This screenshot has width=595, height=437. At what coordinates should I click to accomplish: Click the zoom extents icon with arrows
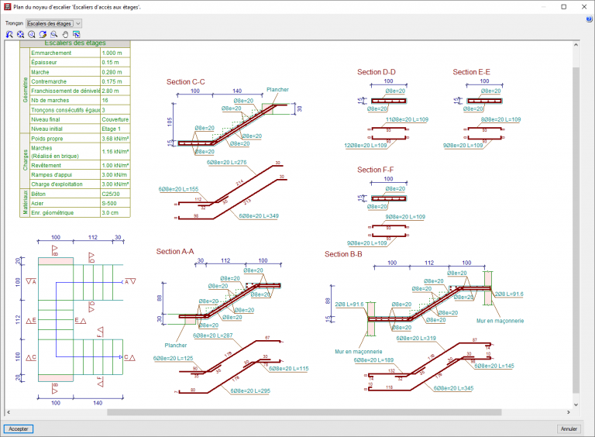pyautogui.click(x=20, y=35)
